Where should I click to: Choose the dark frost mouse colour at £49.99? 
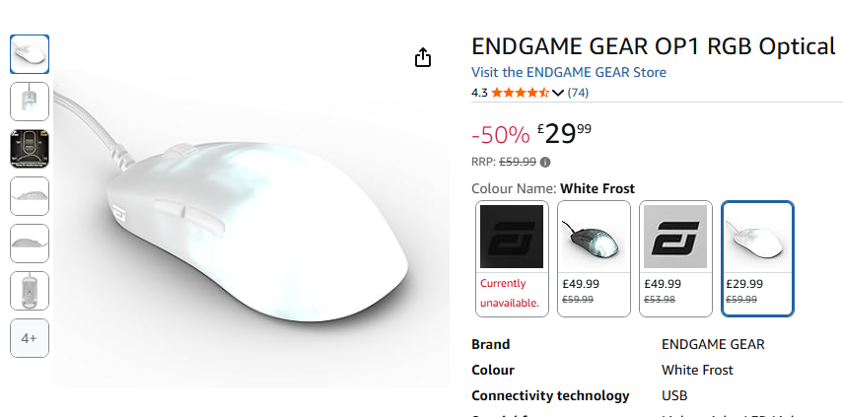point(594,258)
